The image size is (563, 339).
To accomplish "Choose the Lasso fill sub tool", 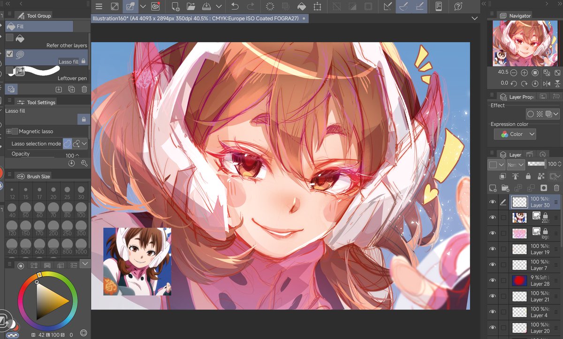I will tap(47, 57).
